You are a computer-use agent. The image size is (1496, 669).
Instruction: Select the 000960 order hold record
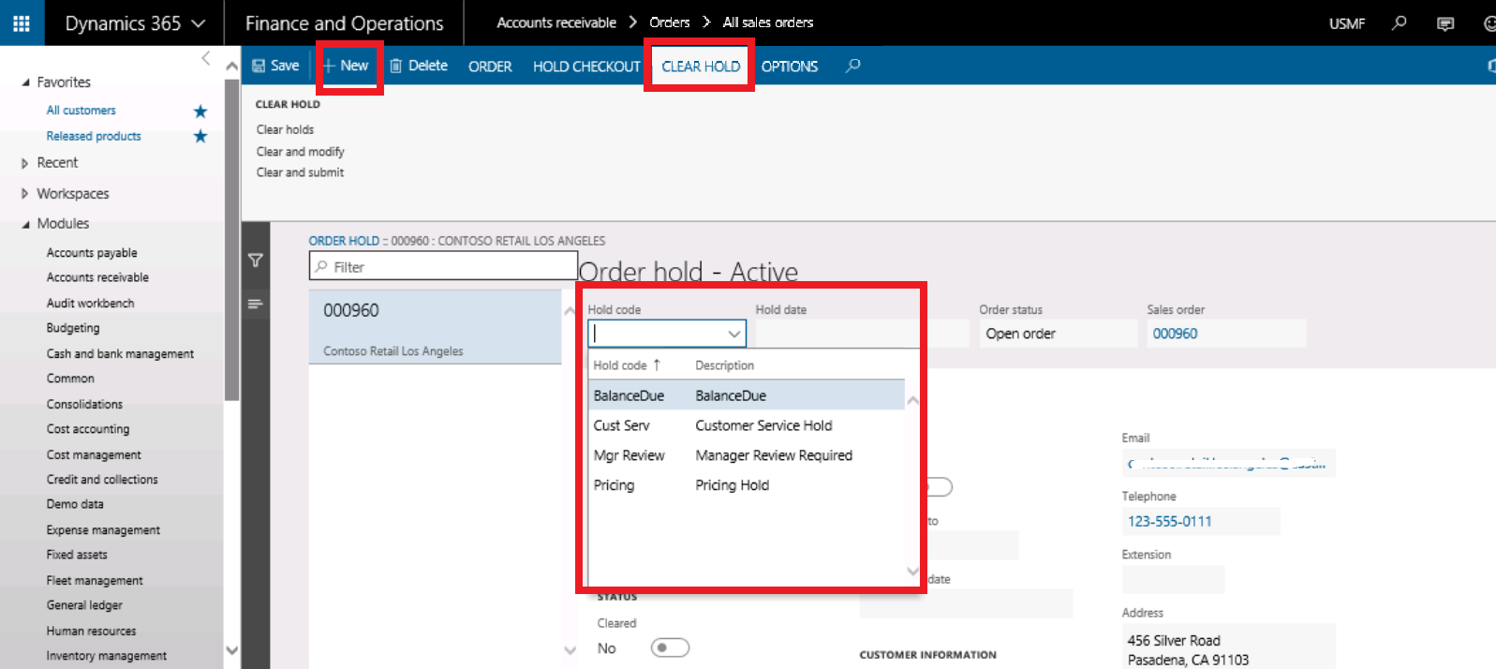click(436, 327)
